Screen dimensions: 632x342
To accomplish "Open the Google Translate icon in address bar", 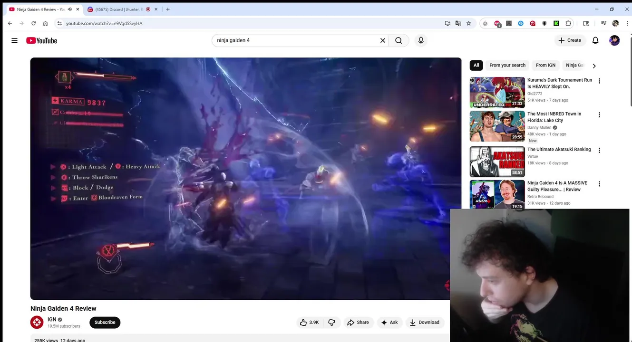I will coord(458,23).
